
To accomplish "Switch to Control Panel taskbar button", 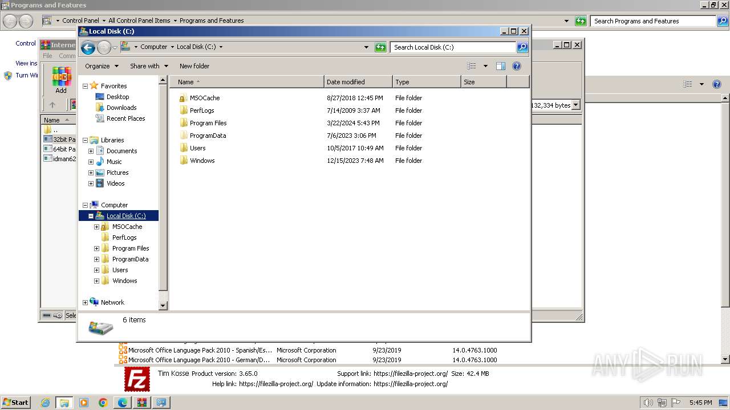I will coord(161,403).
